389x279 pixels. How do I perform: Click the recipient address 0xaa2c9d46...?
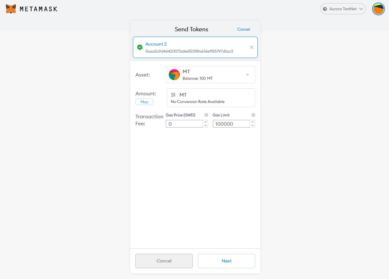click(189, 51)
